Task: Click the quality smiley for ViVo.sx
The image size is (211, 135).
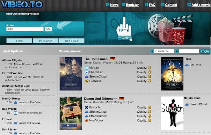Action: (x=149, y=68)
